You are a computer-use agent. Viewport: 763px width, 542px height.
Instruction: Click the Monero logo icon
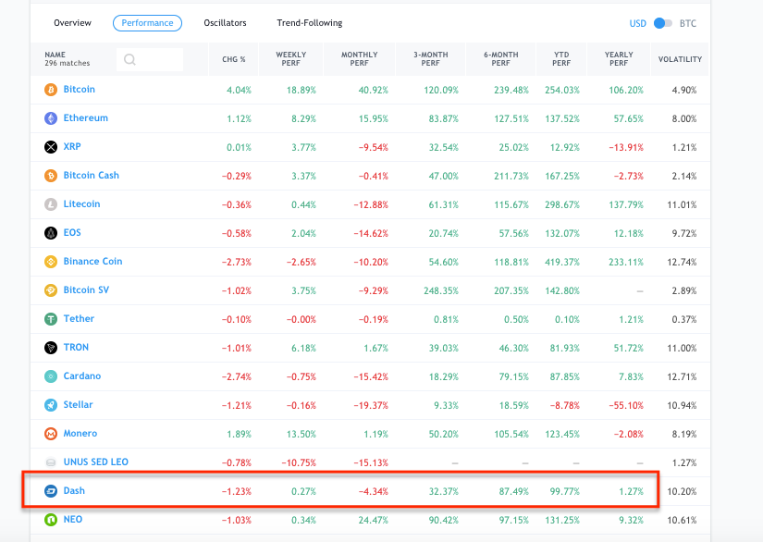[x=51, y=434]
